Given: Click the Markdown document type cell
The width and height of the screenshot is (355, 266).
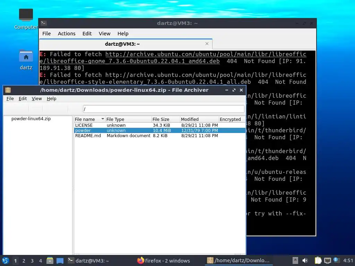Looking at the screenshot, I should click(x=128, y=136).
